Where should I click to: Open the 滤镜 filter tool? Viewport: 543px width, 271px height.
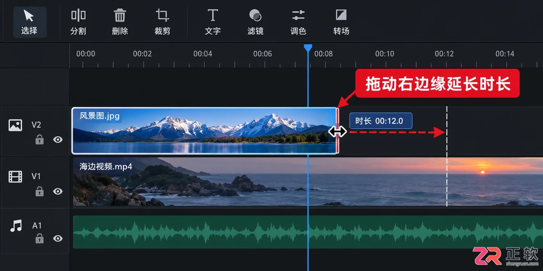255,22
